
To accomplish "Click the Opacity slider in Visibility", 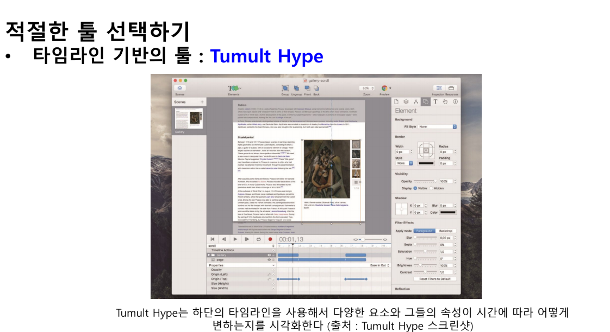I will click(425, 181).
